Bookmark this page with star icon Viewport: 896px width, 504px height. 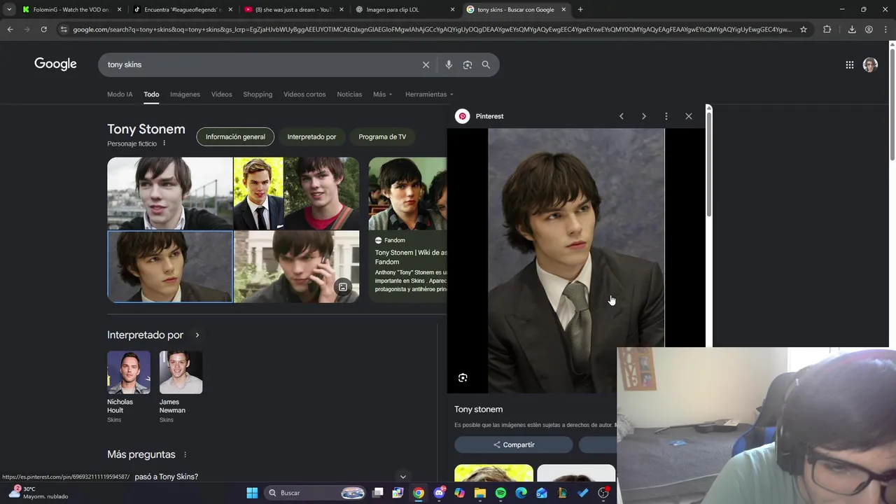pos(804,29)
